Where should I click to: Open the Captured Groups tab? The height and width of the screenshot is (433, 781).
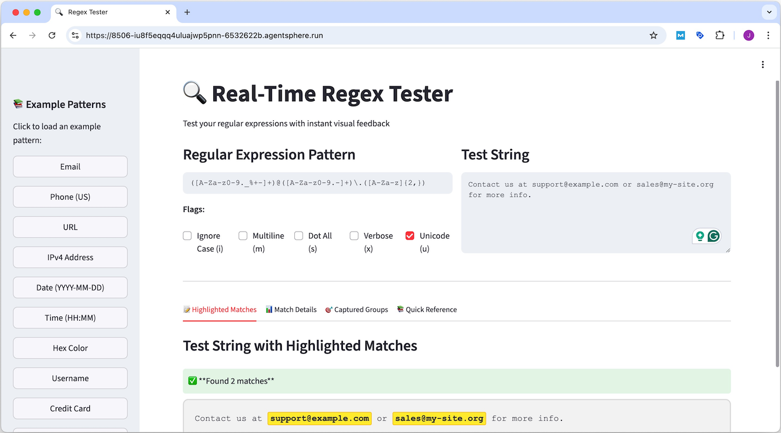click(x=357, y=309)
